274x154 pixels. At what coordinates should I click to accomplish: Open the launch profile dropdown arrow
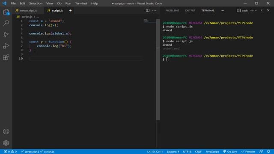pos(256,10)
